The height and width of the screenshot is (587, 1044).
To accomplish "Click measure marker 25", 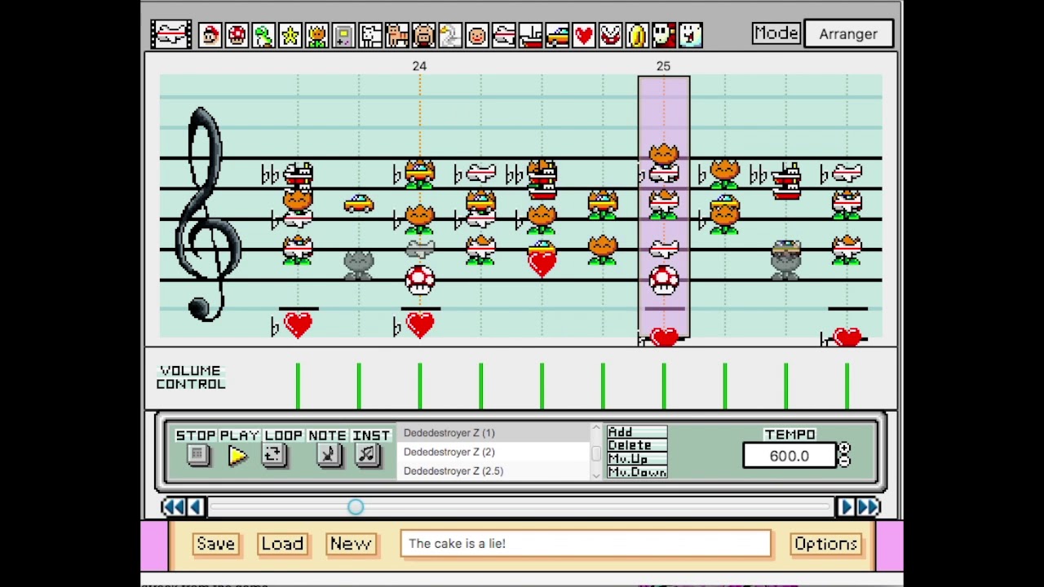I will click(x=663, y=66).
